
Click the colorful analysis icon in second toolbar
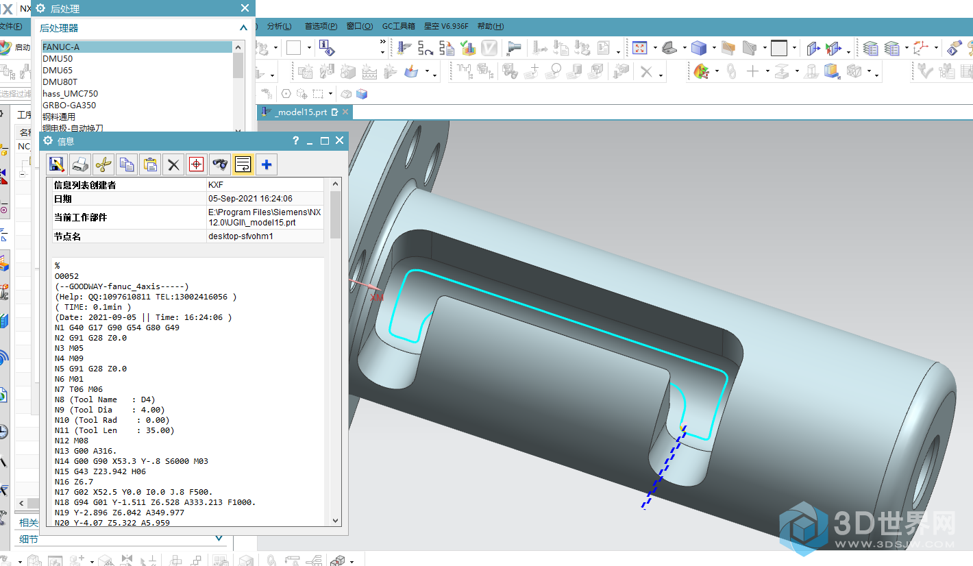click(x=701, y=71)
